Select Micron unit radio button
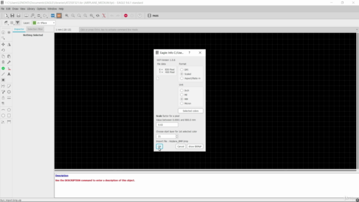 tap(182, 103)
